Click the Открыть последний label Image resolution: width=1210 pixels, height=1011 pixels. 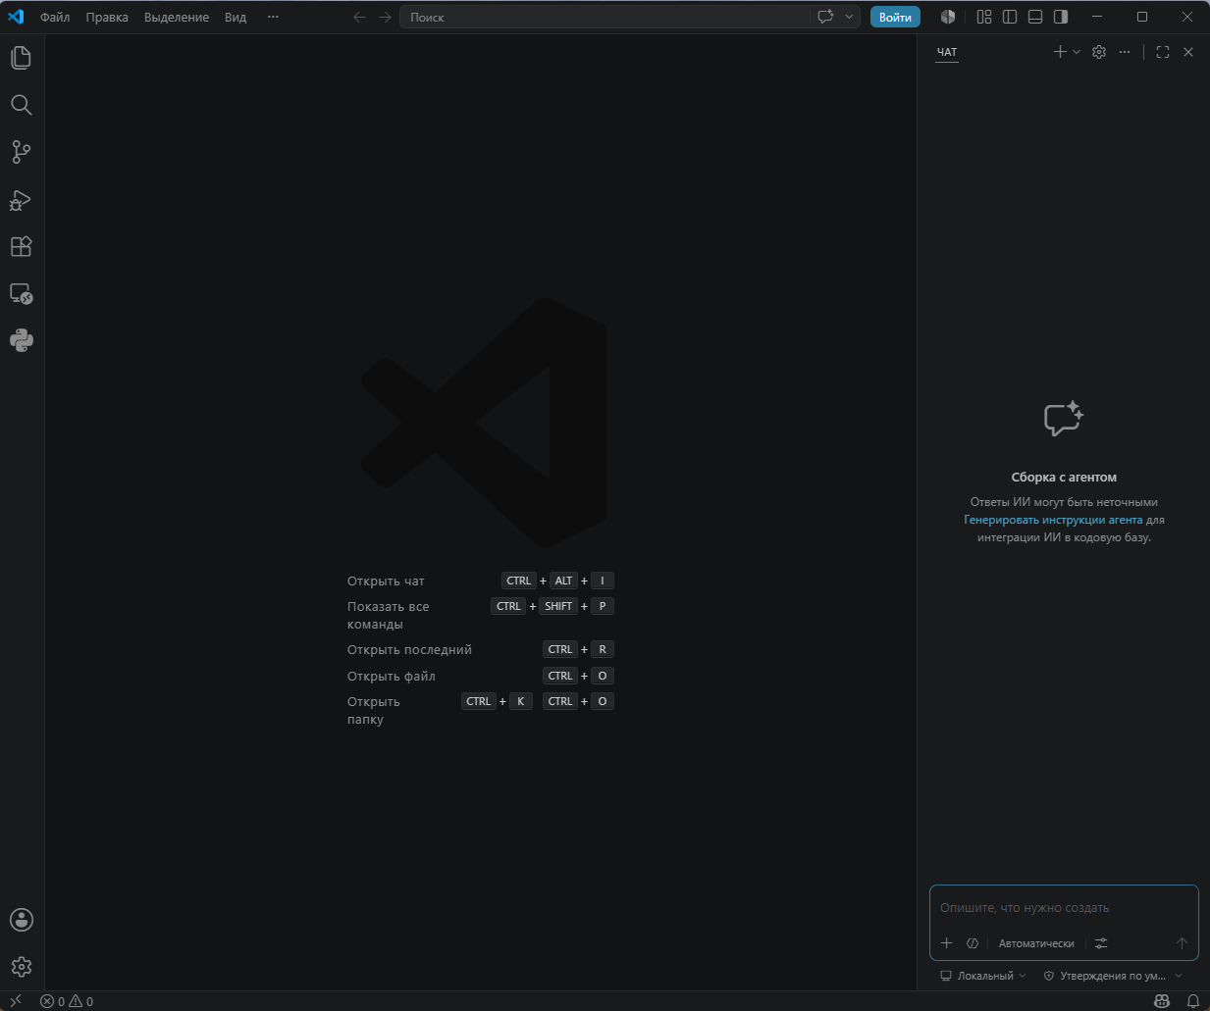pos(409,650)
